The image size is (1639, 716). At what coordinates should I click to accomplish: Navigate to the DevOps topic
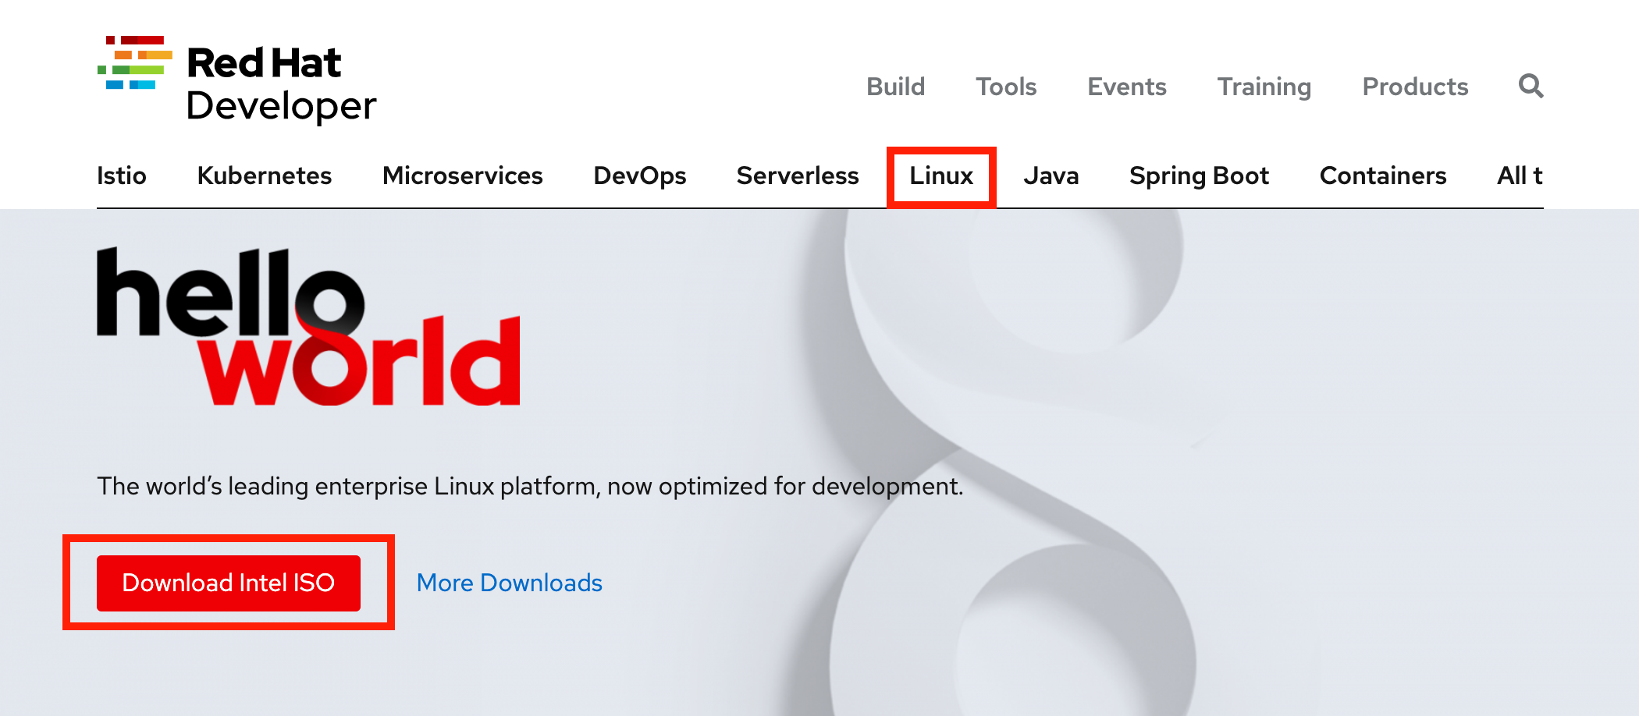640,176
